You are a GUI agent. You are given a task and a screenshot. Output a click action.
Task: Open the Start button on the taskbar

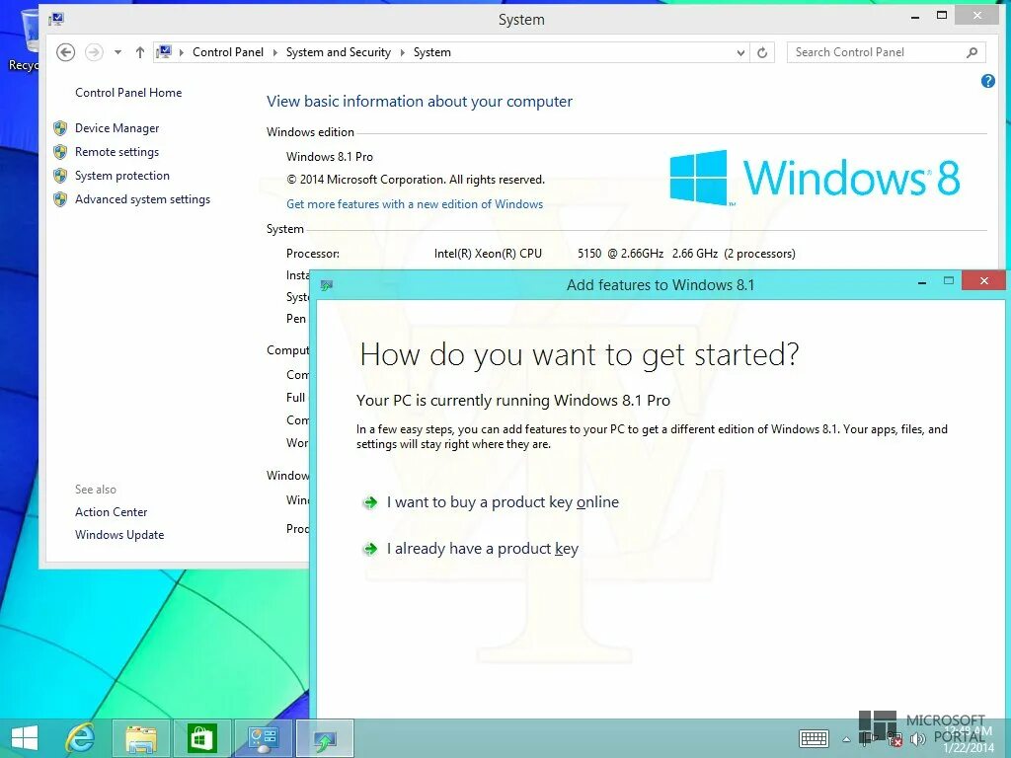(x=24, y=737)
